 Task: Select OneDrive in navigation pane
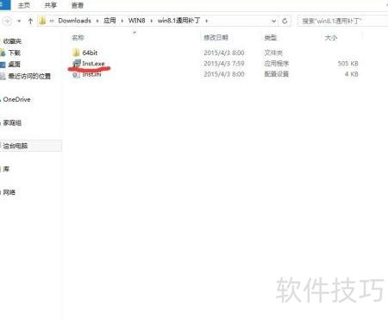tap(16, 99)
